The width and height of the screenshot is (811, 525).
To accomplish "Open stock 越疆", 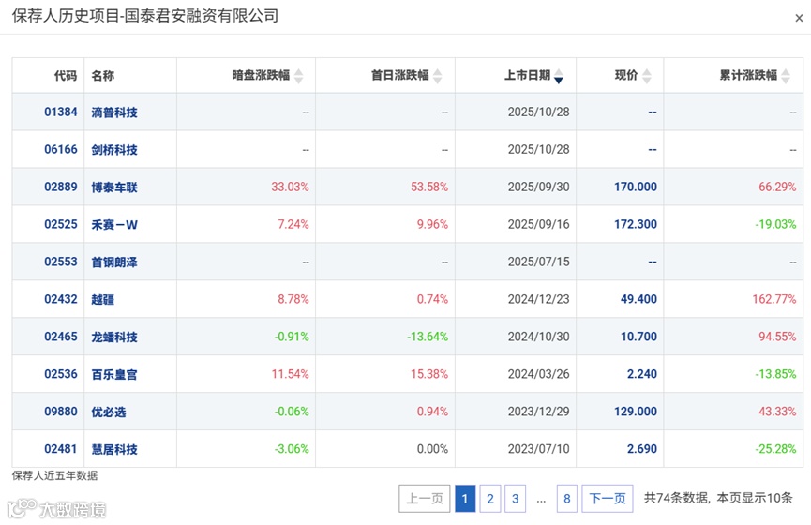I will point(103,299).
